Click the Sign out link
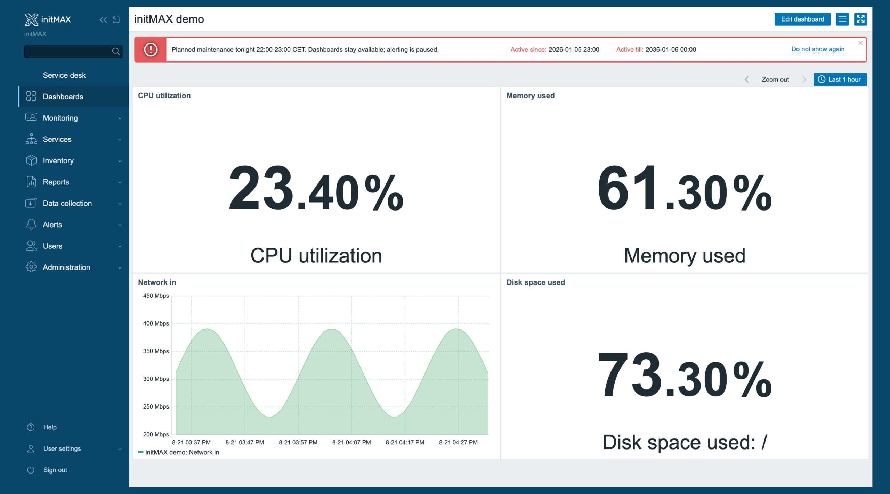The width and height of the screenshot is (890, 494). coord(55,470)
